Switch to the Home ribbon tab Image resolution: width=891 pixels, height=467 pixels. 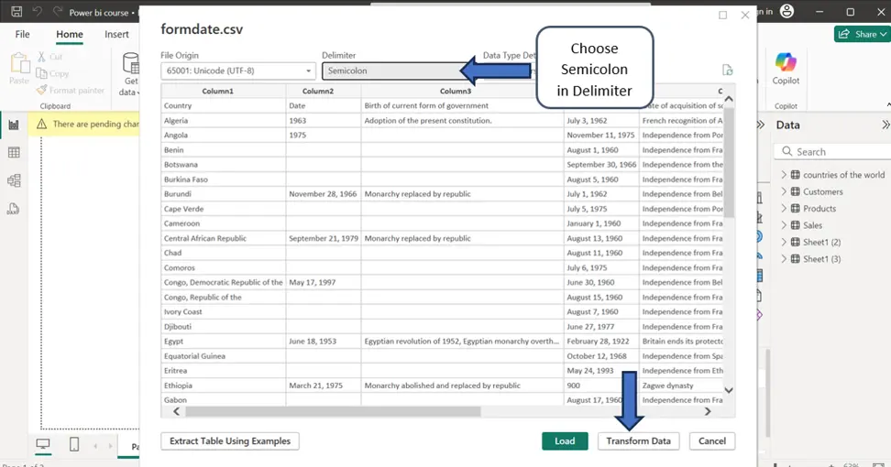pos(70,34)
